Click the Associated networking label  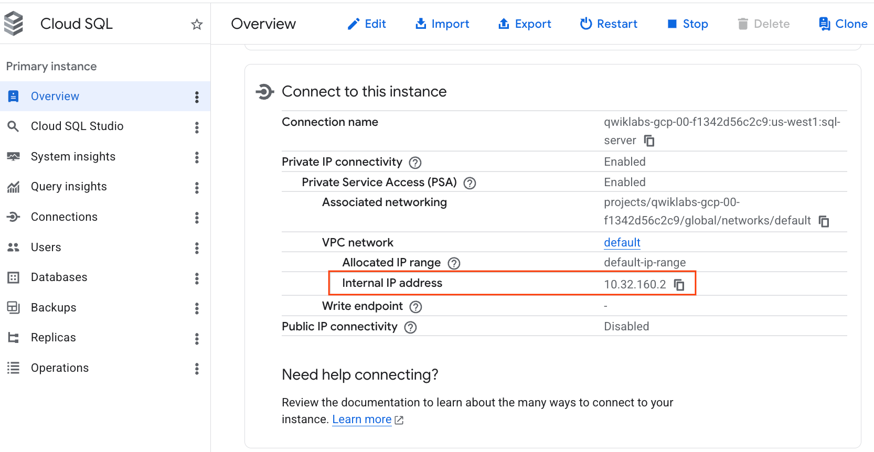tap(385, 202)
